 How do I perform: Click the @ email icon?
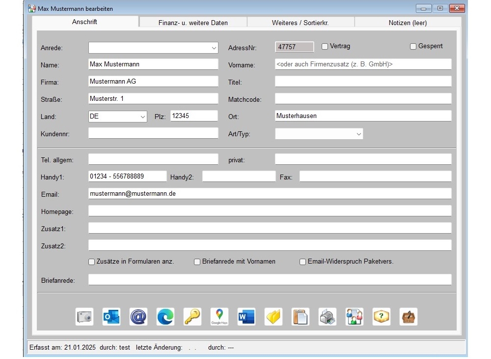[x=138, y=317]
